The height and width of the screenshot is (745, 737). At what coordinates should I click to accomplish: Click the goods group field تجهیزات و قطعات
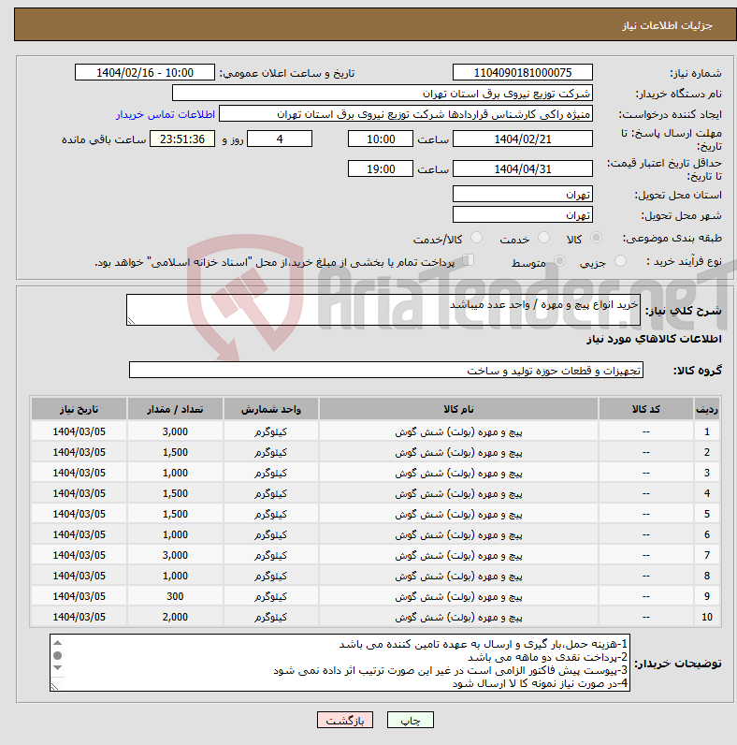click(x=386, y=370)
